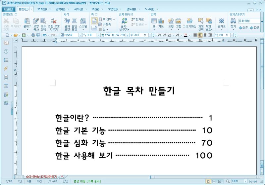265x185 pixels.
Task: Select the Copy Format (모양 복사) tool
Action: point(36,21)
